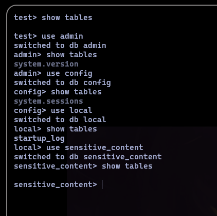Click the 'local> show tables' command
217x216 pixels.
point(56,129)
